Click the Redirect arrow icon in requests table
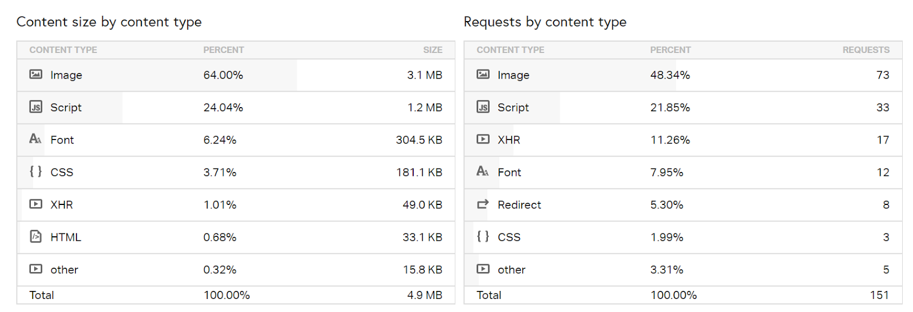This screenshot has width=913, height=312. click(483, 204)
